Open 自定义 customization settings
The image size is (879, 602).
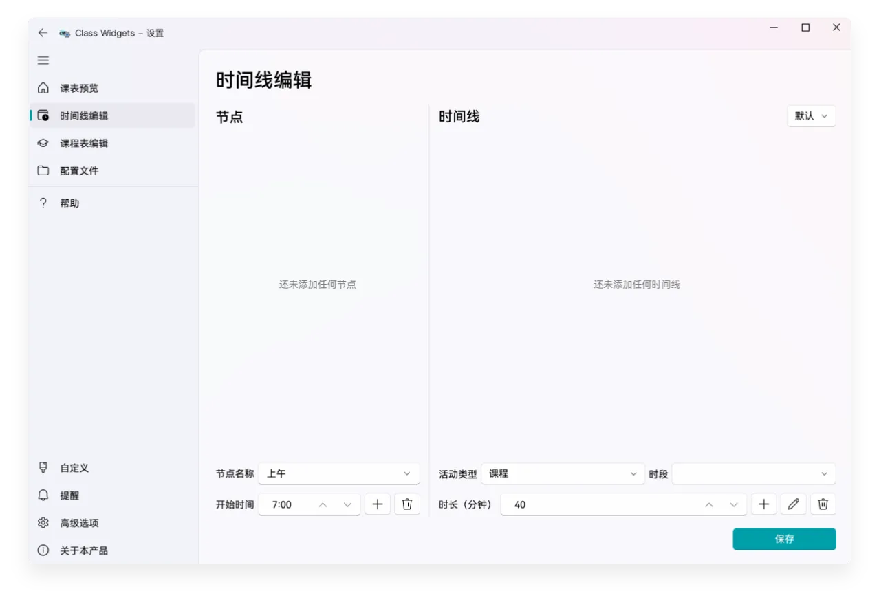(74, 468)
